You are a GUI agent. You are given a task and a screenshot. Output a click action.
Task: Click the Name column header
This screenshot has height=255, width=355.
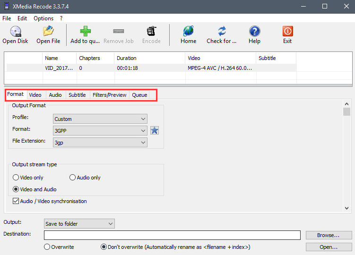point(59,58)
